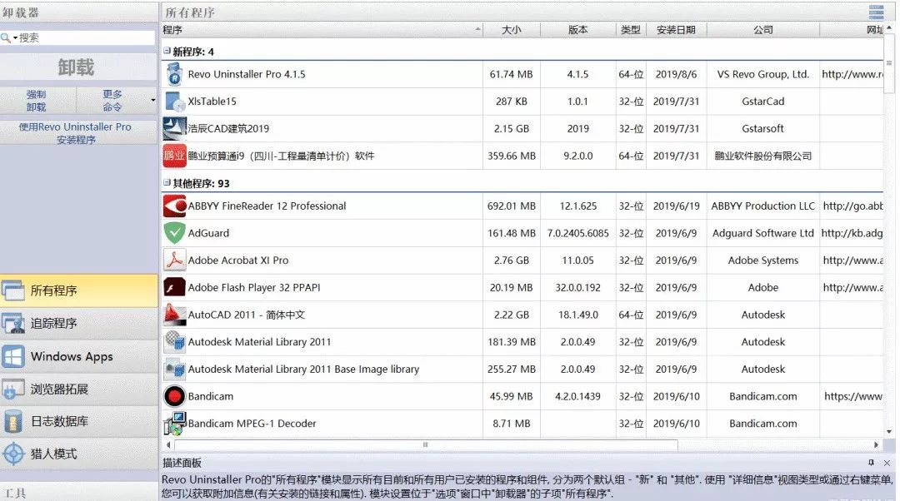Open the view options icon at top right

coord(876,12)
